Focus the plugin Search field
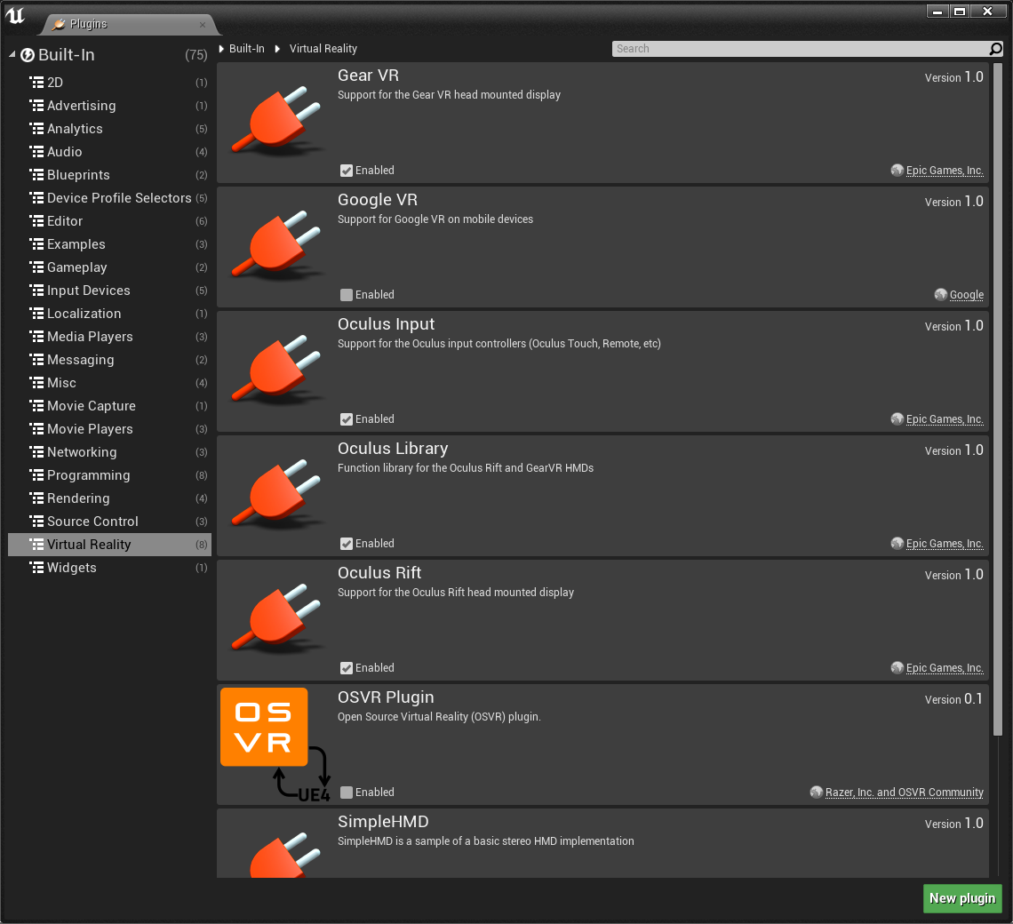The image size is (1013, 924). 801,49
